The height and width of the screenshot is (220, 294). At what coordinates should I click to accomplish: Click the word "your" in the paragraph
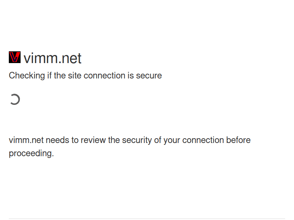pos(172,140)
